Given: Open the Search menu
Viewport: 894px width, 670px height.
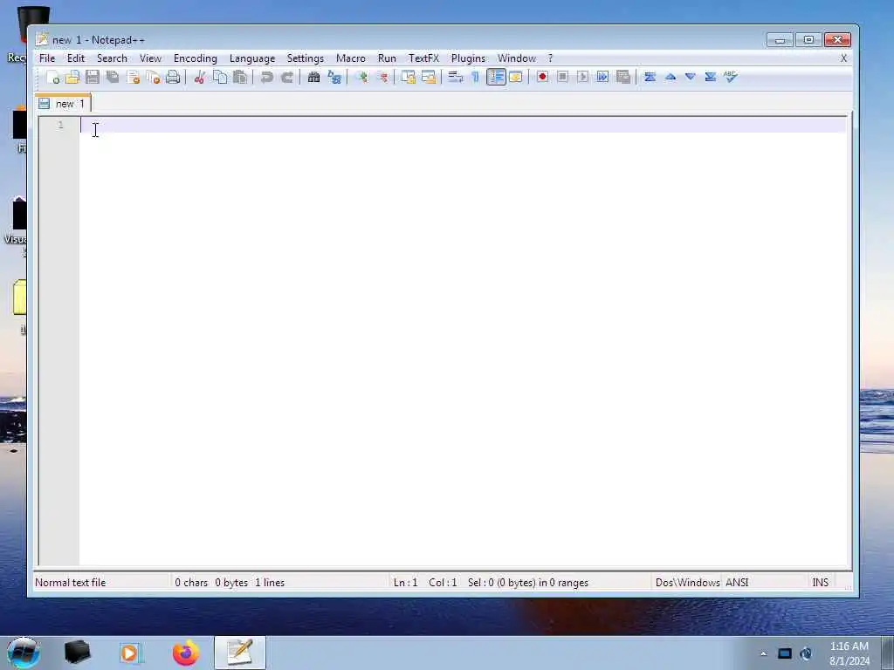Looking at the screenshot, I should (x=112, y=58).
